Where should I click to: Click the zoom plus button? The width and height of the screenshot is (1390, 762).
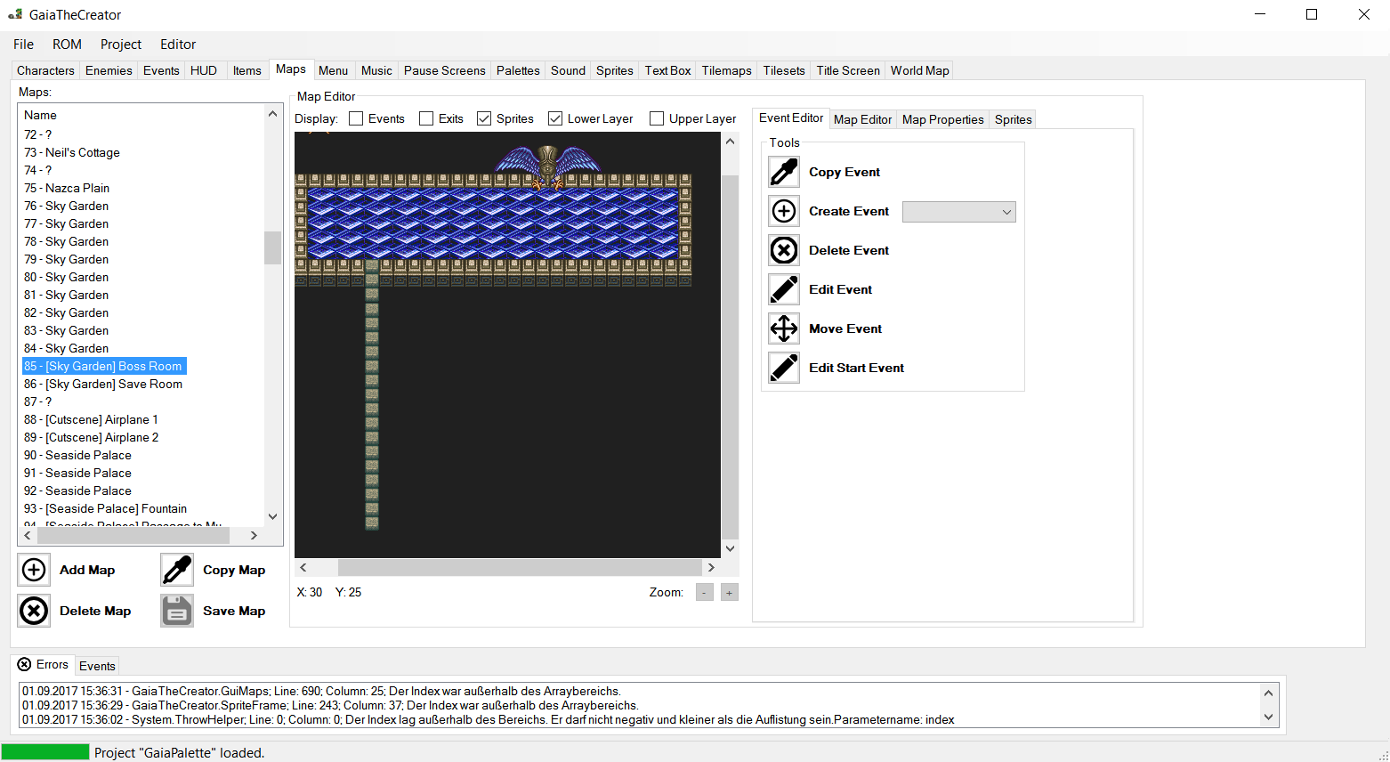(729, 592)
